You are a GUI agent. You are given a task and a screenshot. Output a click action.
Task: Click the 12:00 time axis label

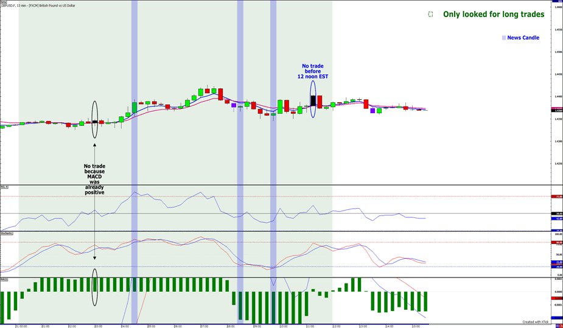coord(337,326)
